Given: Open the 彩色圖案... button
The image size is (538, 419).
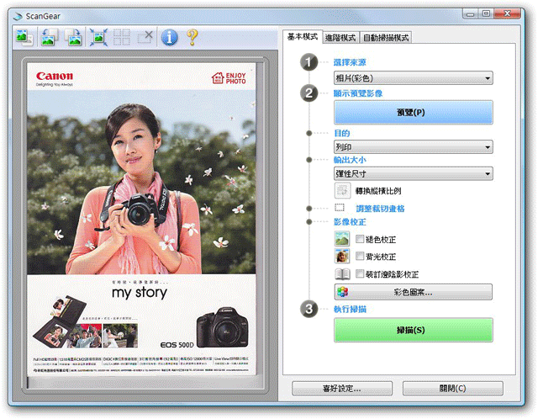Looking at the screenshot, I should (x=414, y=292).
